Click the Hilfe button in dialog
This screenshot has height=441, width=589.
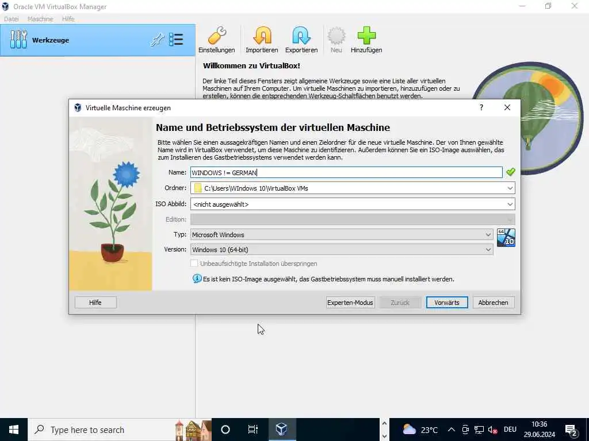coord(95,303)
